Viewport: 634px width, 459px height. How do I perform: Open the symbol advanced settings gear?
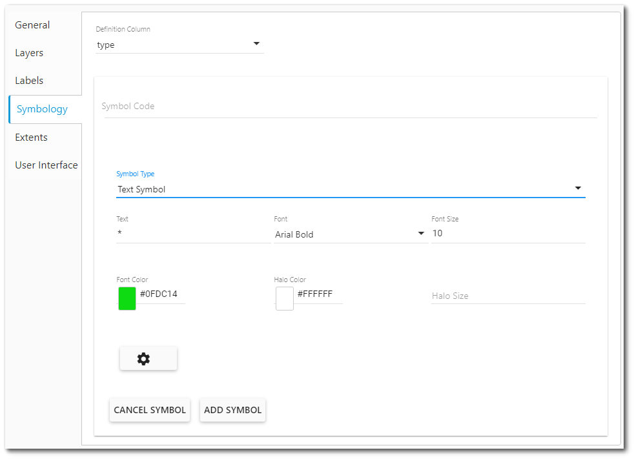(148, 358)
